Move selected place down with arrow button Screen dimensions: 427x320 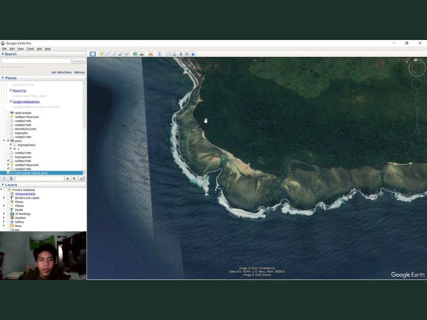74,179
